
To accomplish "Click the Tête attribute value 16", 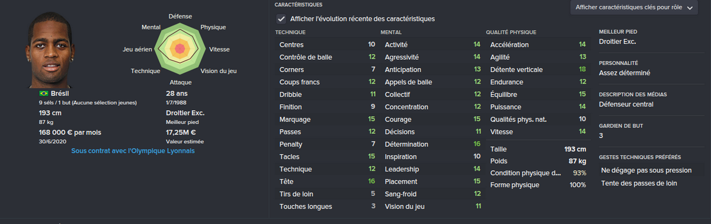I will (371, 181).
